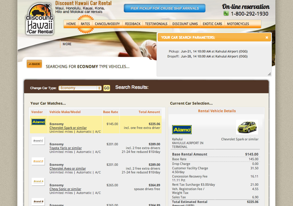Open the MOTORCYCLES menu item

click(238, 24)
